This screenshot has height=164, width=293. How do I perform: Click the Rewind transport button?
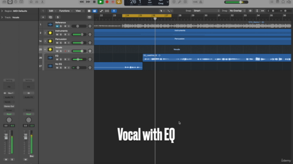pos(81,2)
